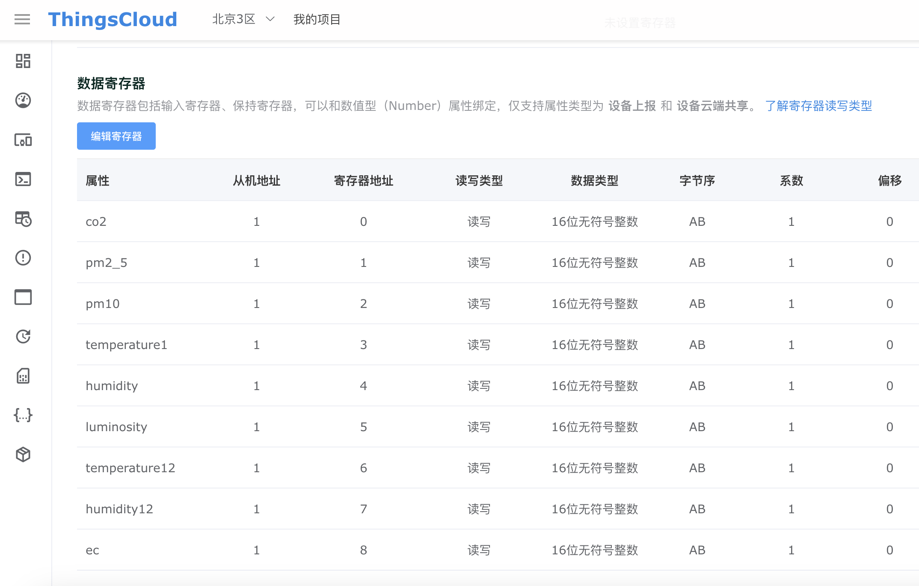Open the SIM card icon in sidebar
The height and width of the screenshot is (586, 919).
[23, 376]
